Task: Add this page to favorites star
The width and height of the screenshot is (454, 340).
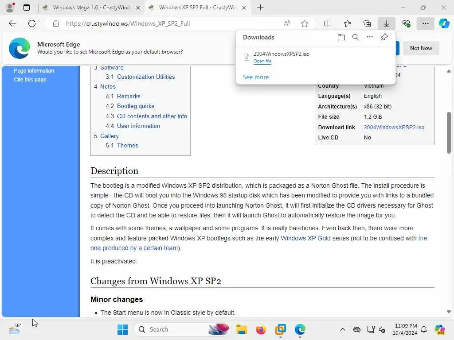Action: 304,23
